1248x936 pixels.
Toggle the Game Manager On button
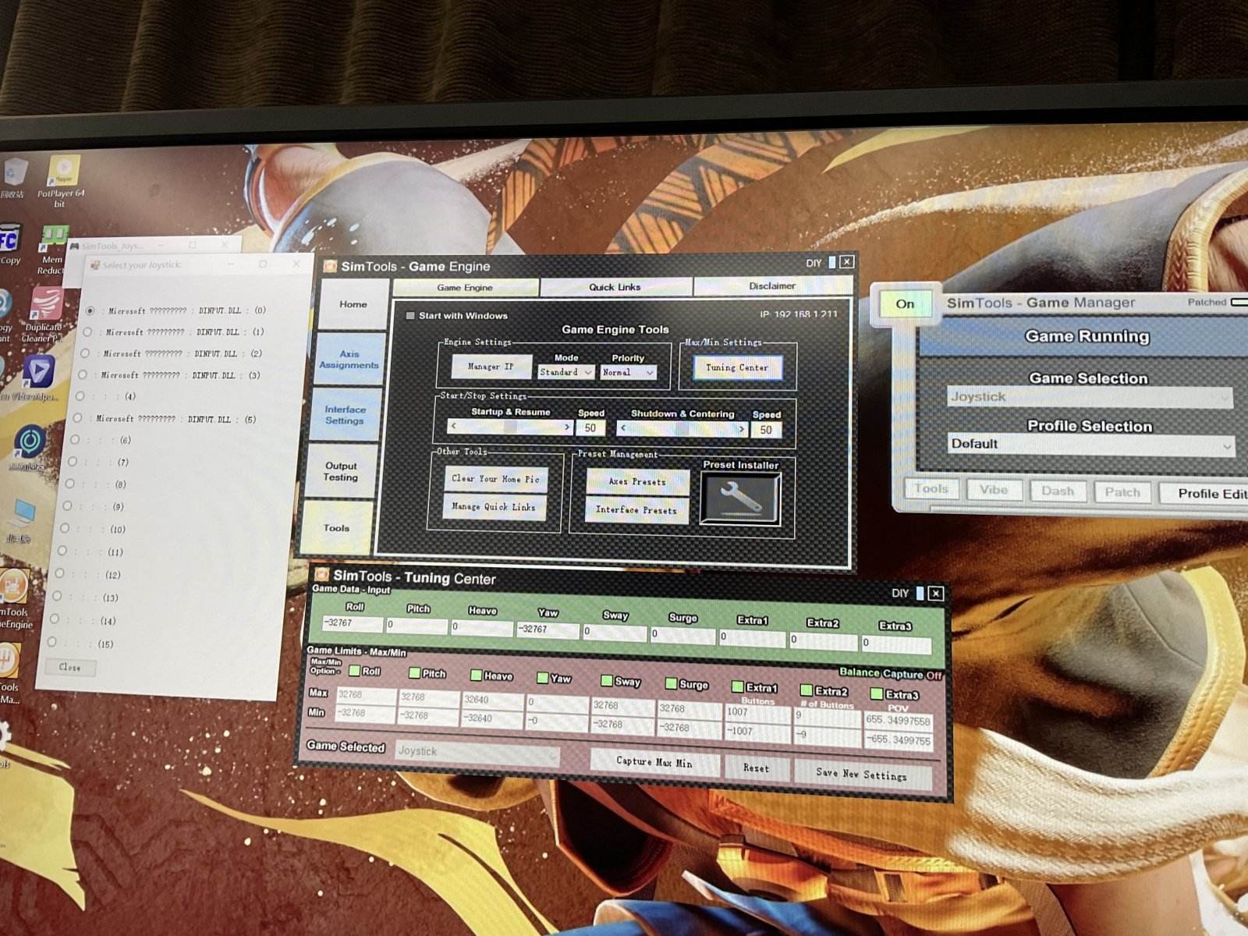click(906, 304)
